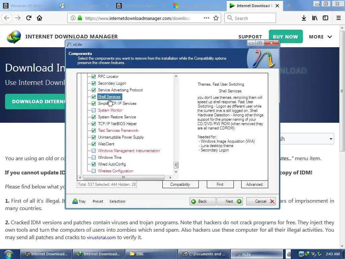Viewport: 345px width, 259px height.
Task: Toggle Uninterruptible Power Supply checkbox
Action: [94, 137]
